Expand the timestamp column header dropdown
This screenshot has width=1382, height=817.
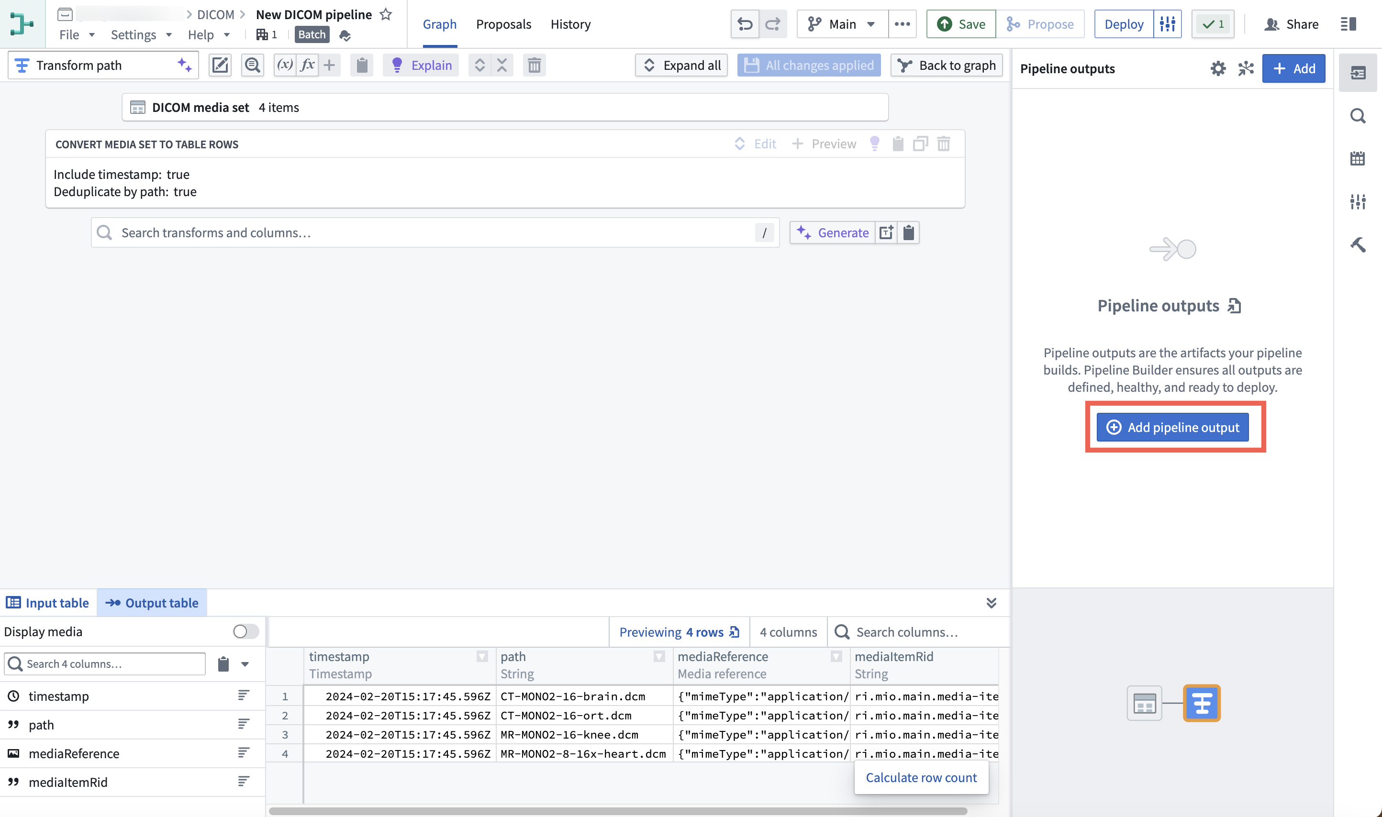pyautogui.click(x=482, y=656)
